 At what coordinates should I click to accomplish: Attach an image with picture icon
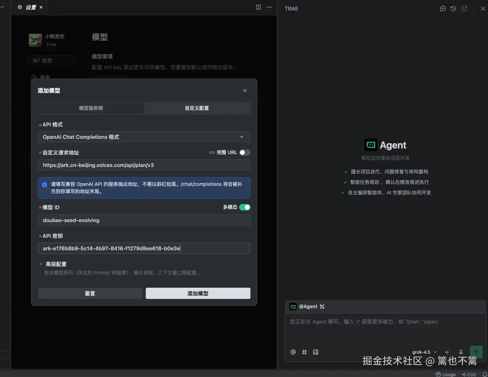[x=316, y=352]
